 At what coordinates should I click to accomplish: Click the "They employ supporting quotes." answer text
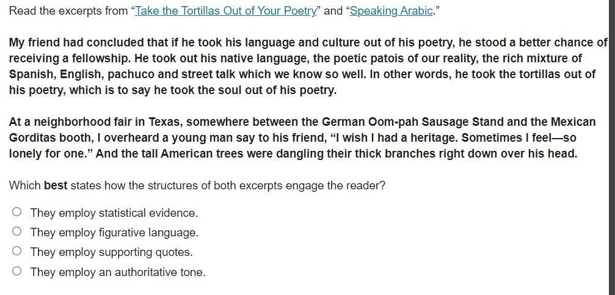[111, 252]
